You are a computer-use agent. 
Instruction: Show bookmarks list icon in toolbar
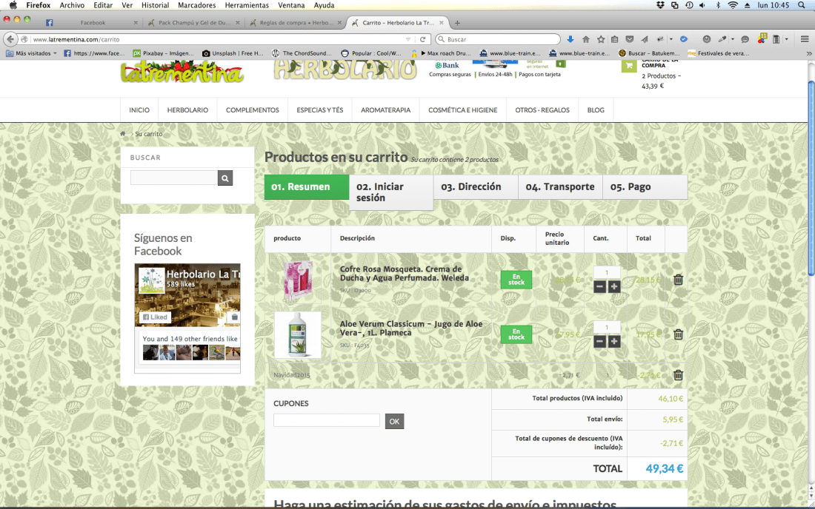(x=615, y=39)
